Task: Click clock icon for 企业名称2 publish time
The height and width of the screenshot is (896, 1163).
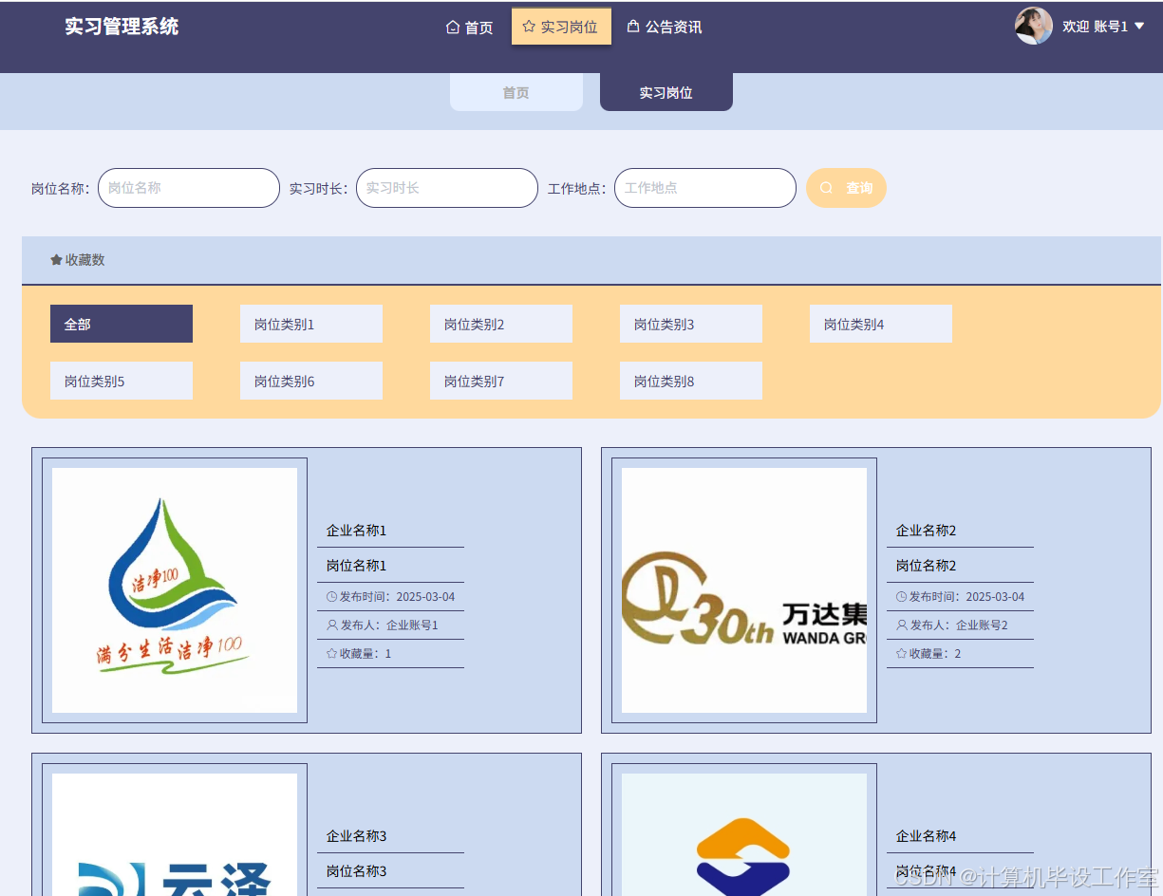Action: pyautogui.click(x=901, y=597)
